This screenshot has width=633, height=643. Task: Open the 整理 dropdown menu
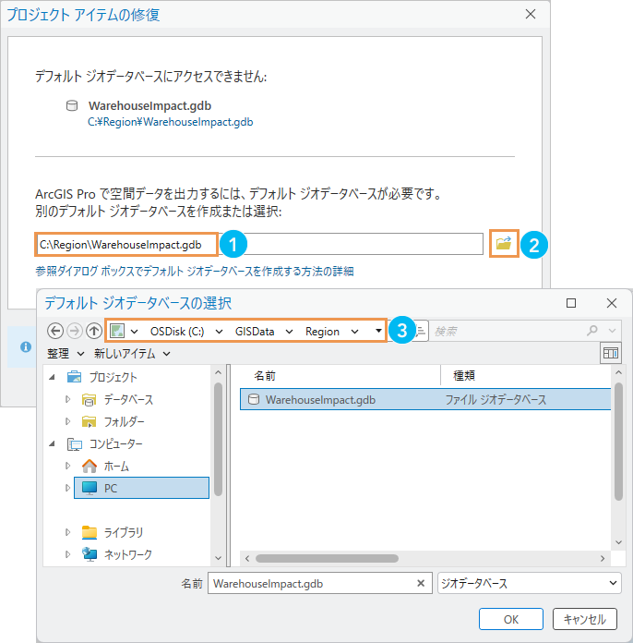point(66,354)
